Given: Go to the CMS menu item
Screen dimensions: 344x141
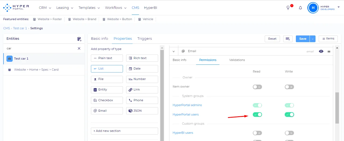Looking at the screenshot, I should click(135, 8).
